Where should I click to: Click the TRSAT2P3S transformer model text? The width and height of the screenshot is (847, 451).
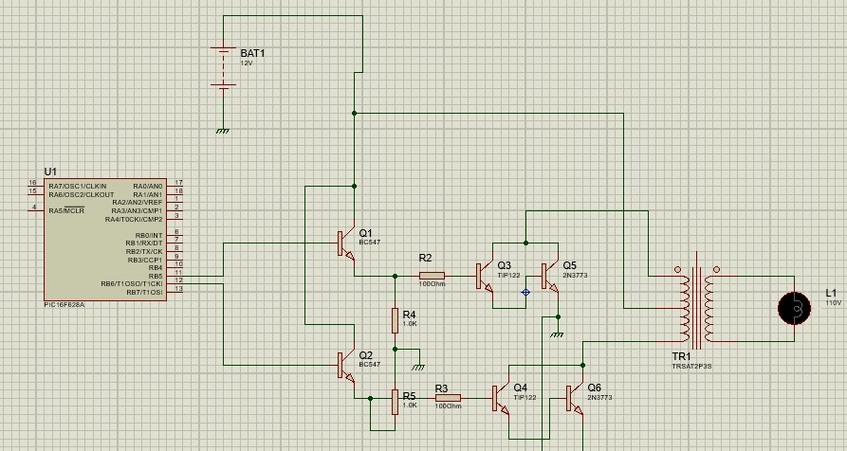tap(691, 367)
